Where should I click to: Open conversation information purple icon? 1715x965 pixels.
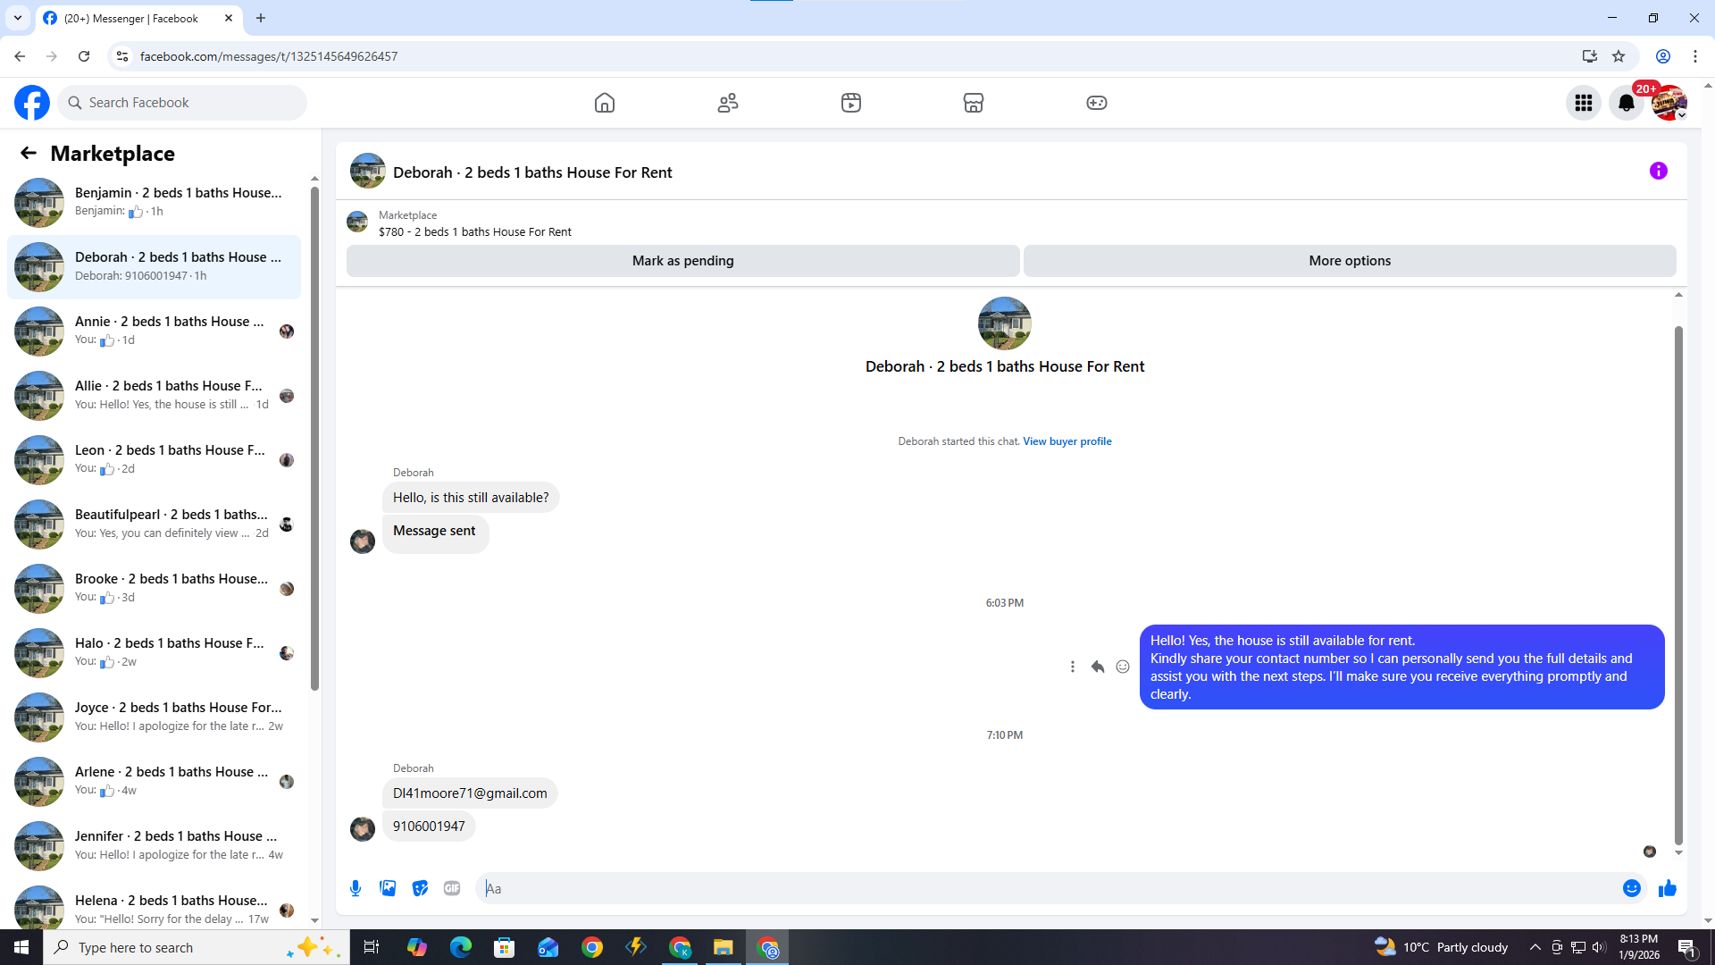coord(1658,171)
